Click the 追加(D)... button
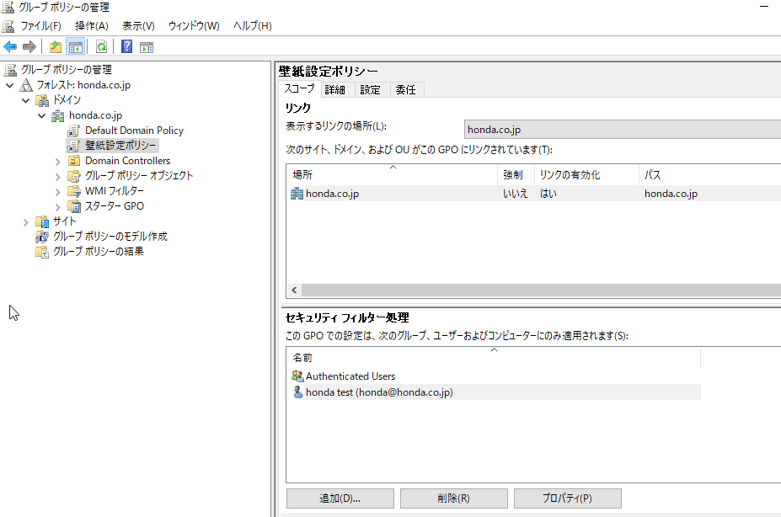This screenshot has width=781, height=517. click(x=340, y=498)
